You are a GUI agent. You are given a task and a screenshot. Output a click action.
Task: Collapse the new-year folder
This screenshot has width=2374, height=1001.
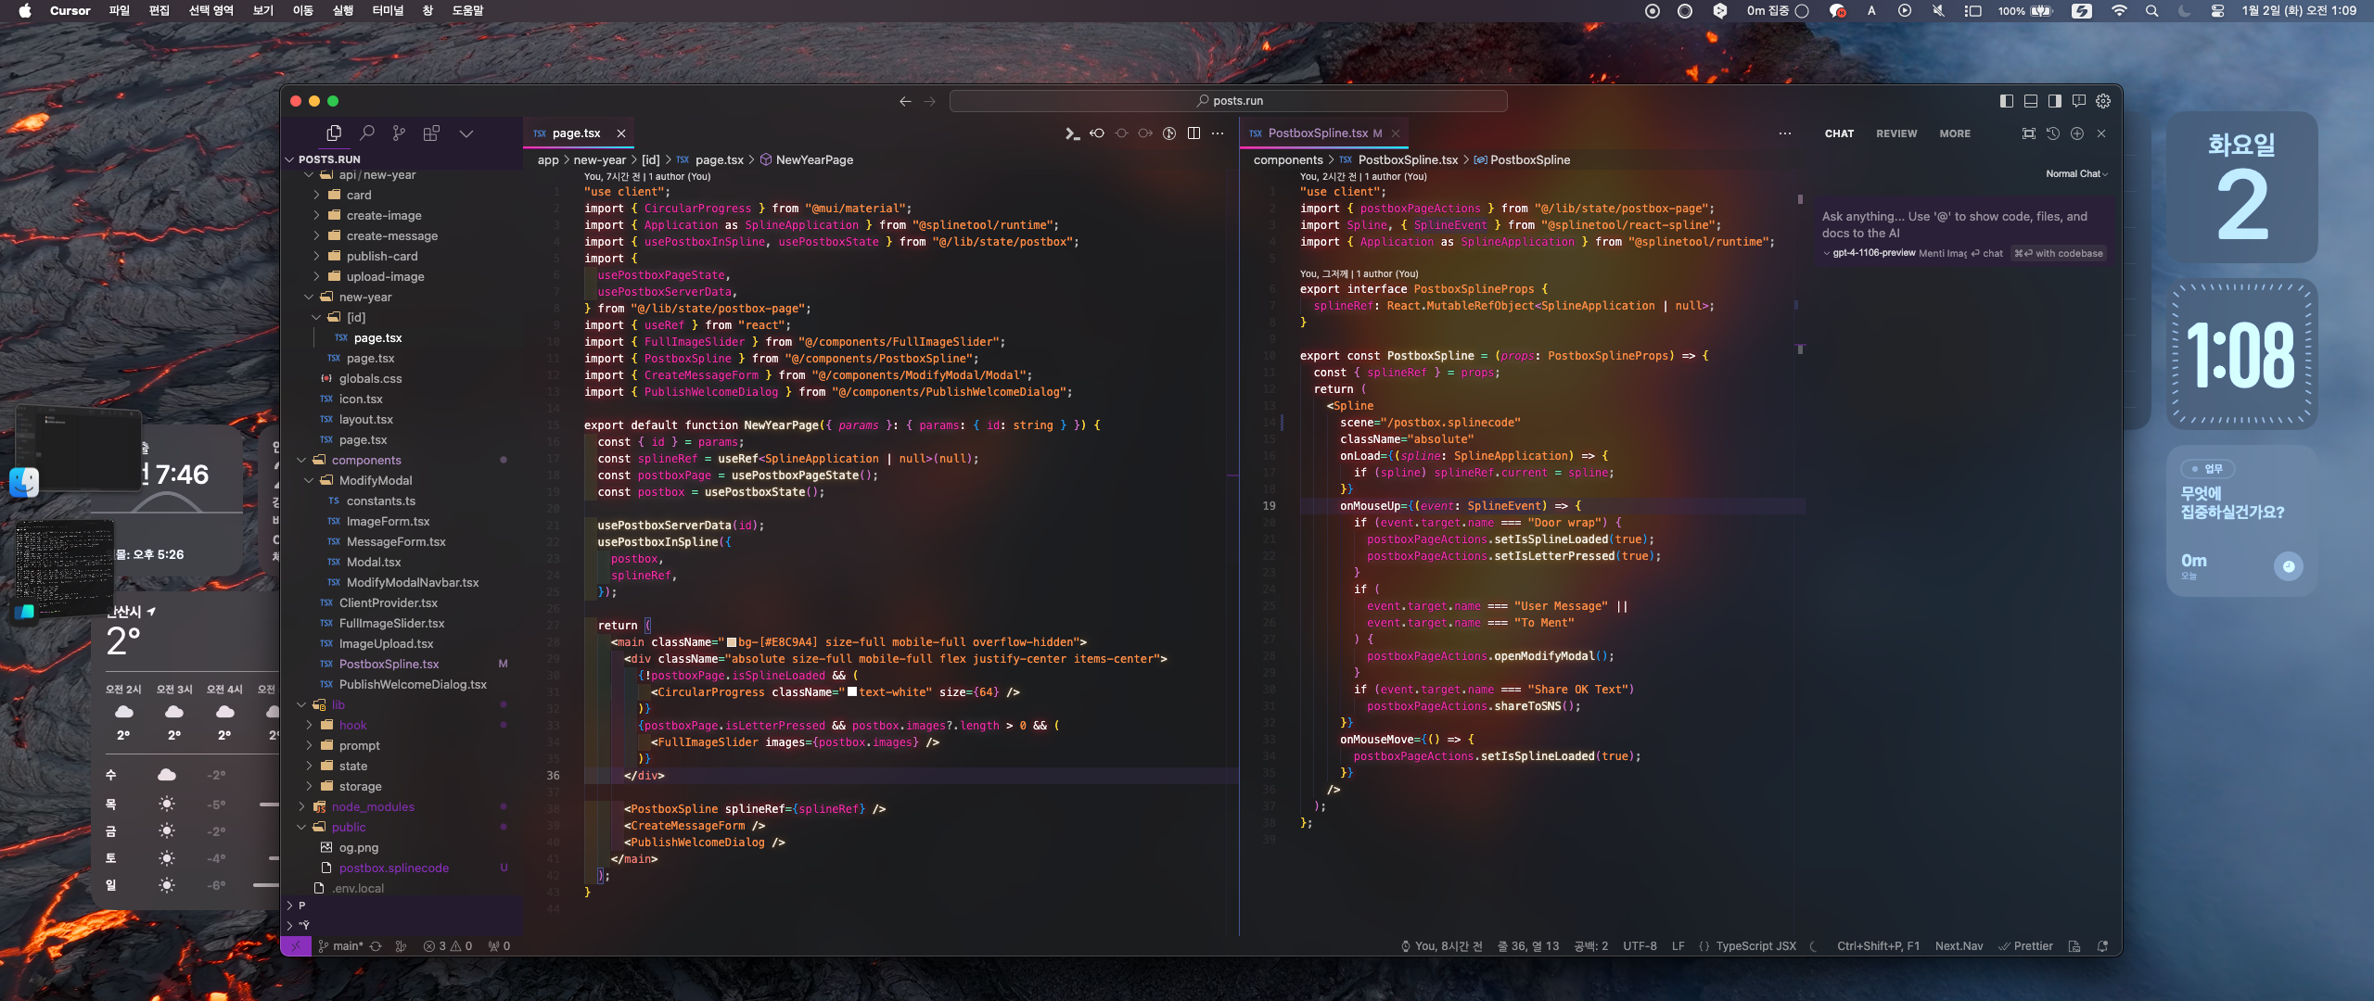tap(365, 297)
